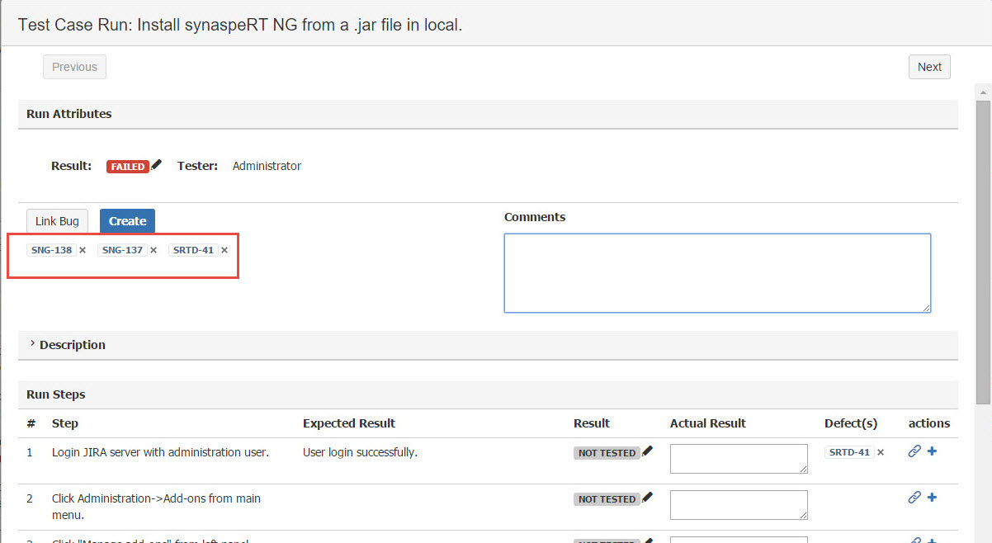Create new defect for step 1

pyautogui.click(x=932, y=451)
